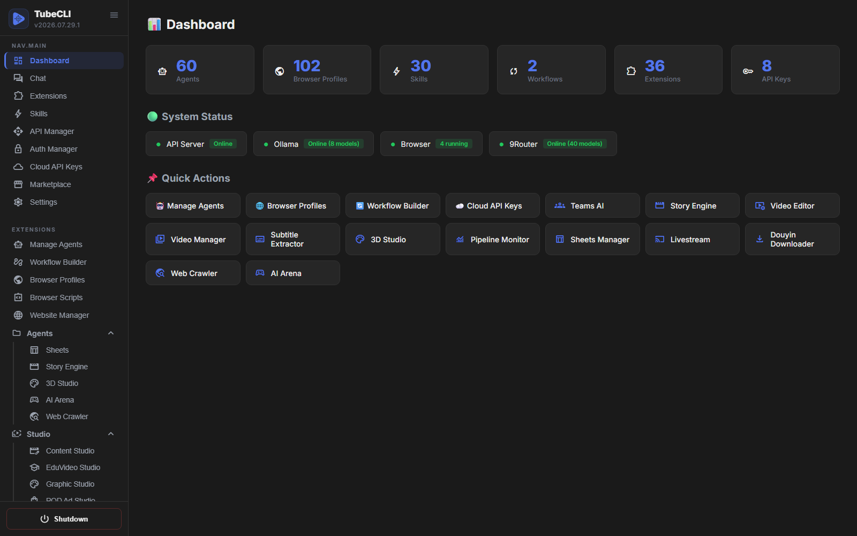Click the Dashboard grid icon in sidebar

(18, 61)
